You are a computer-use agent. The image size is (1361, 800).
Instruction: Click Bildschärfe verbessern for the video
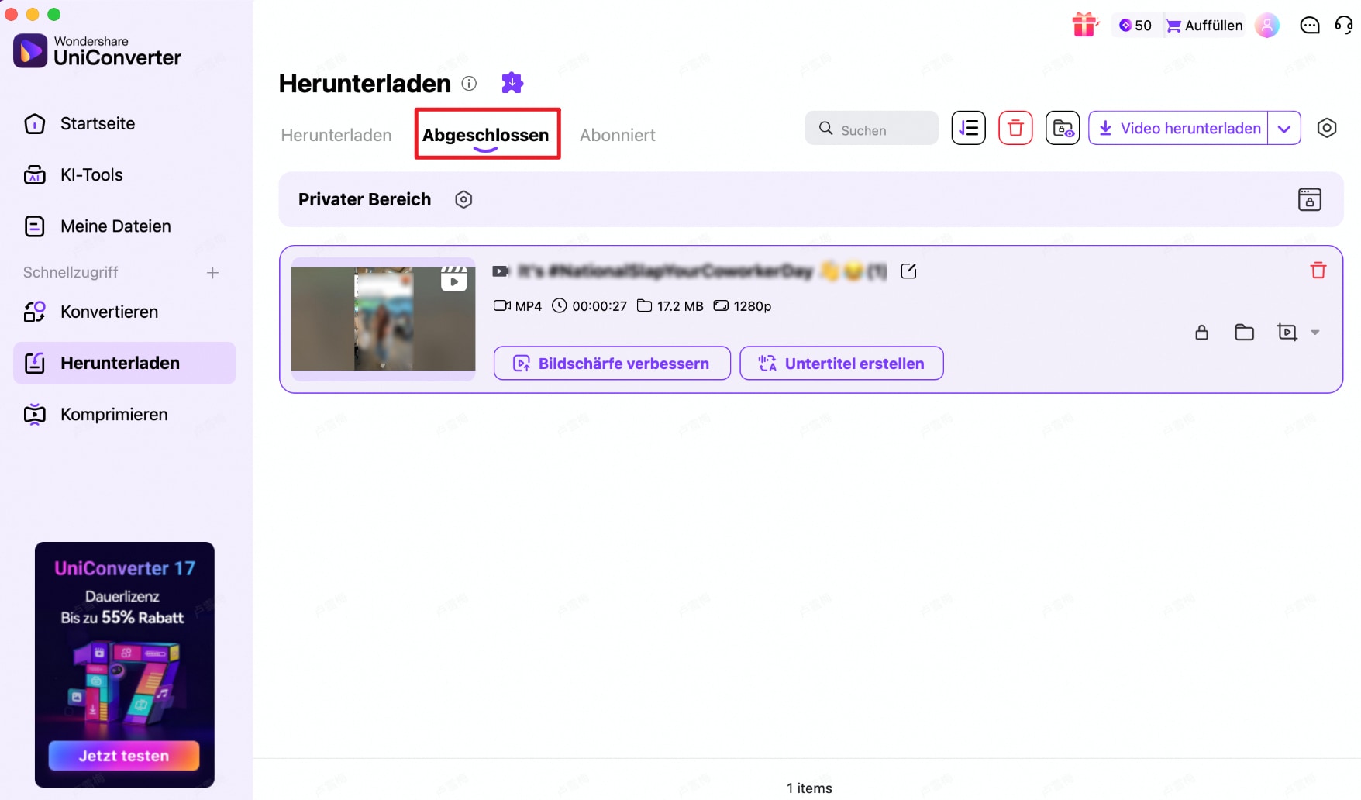(612, 363)
